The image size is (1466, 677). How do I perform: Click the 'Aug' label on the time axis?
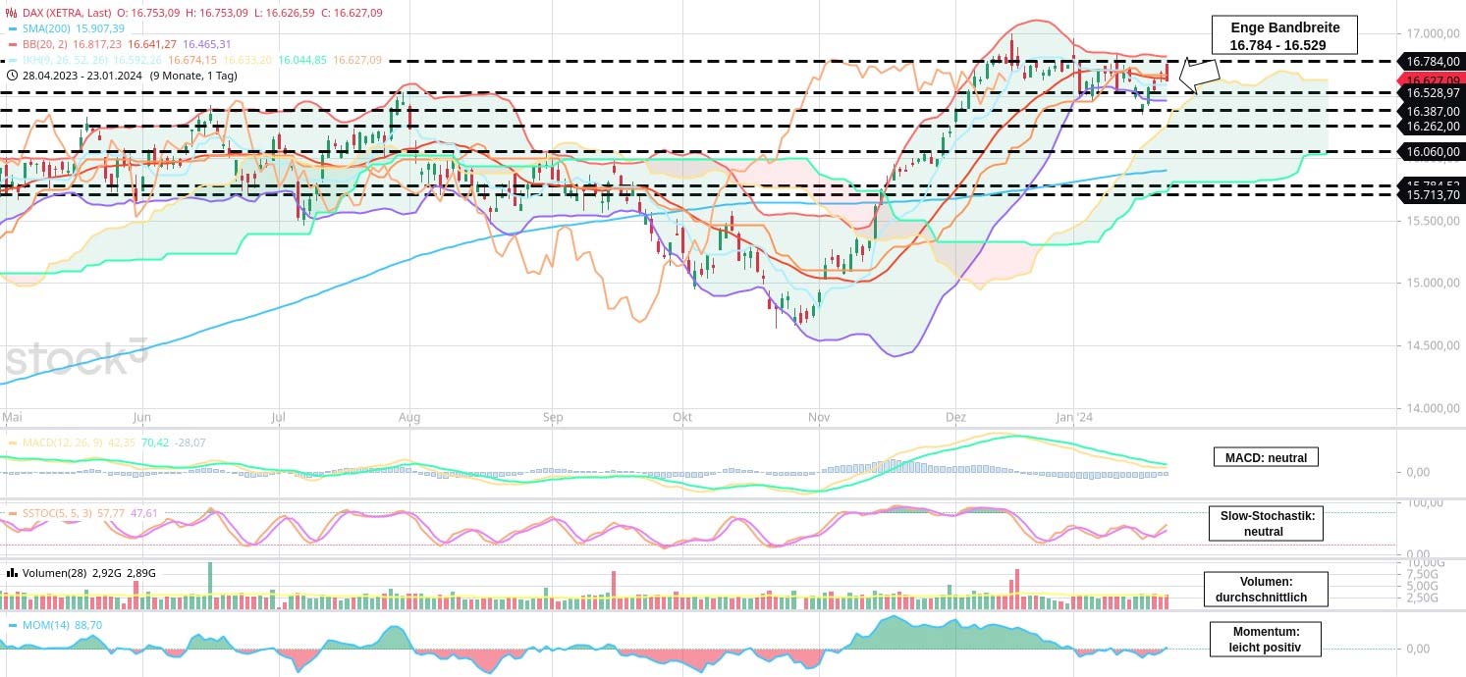pos(410,417)
